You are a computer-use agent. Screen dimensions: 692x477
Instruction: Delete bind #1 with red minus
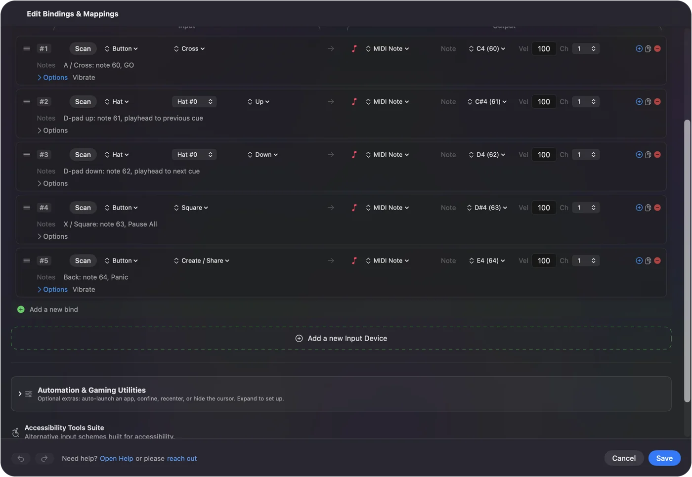657,48
